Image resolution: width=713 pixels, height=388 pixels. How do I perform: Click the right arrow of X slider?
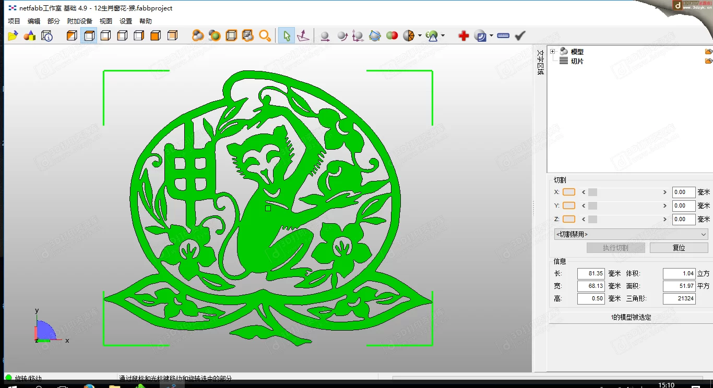[665, 192]
